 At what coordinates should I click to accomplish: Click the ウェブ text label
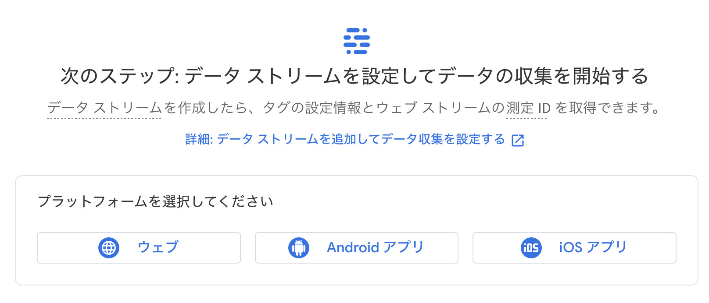click(x=158, y=247)
